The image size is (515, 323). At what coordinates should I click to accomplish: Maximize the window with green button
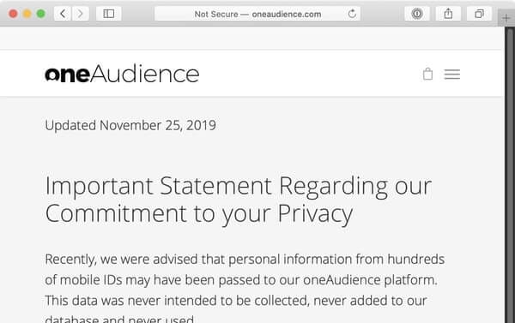pyautogui.click(x=40, y=14)
